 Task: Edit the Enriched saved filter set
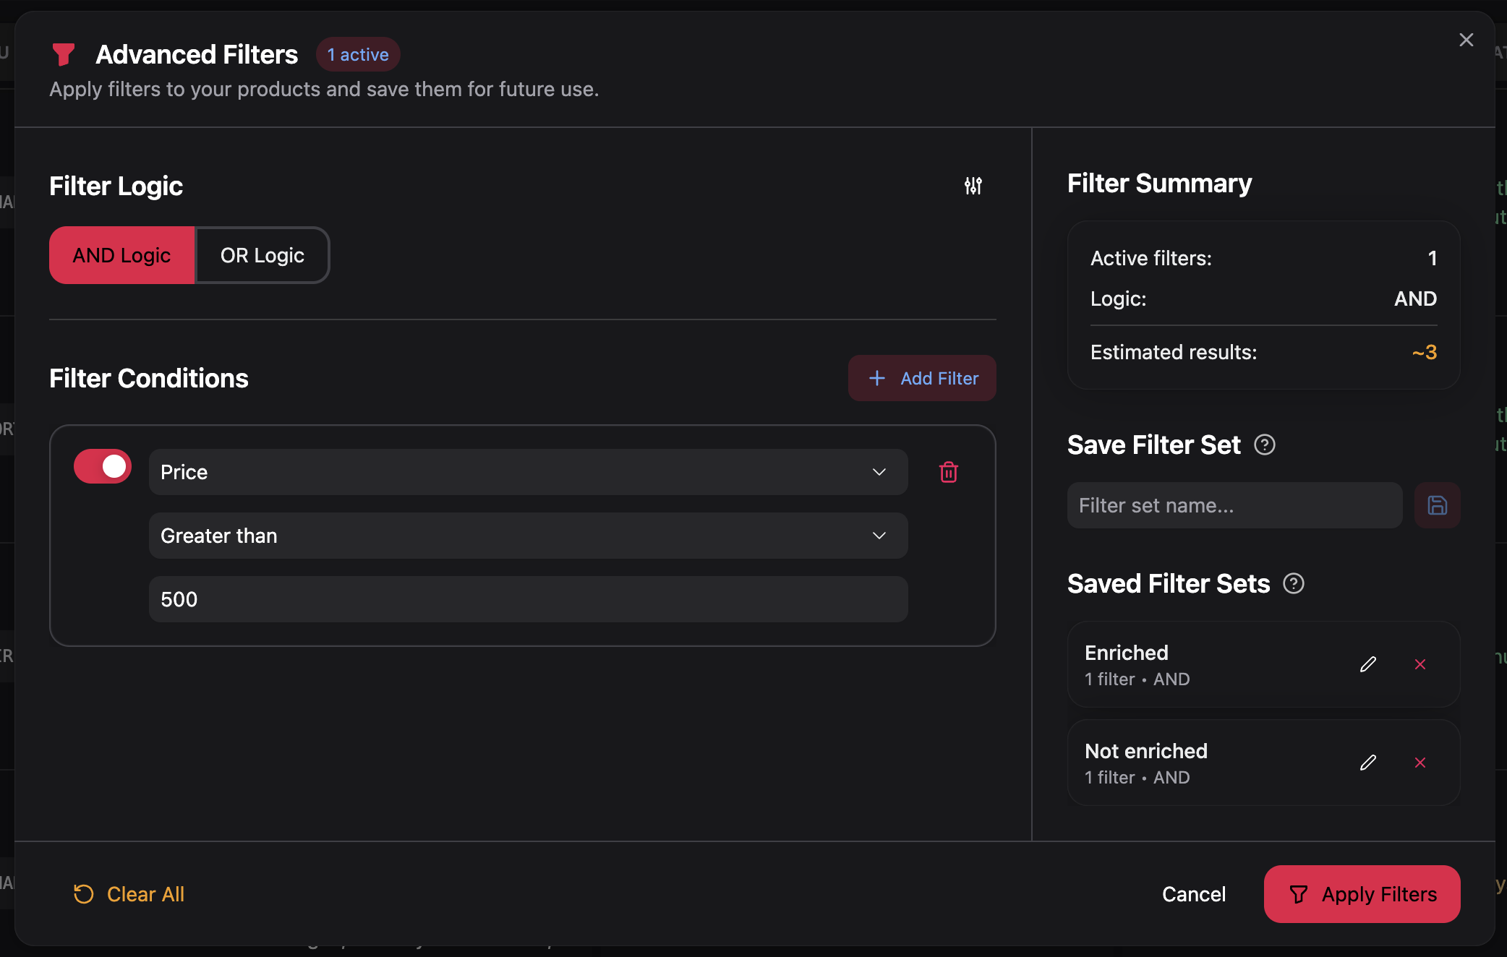click(1367, 664)
